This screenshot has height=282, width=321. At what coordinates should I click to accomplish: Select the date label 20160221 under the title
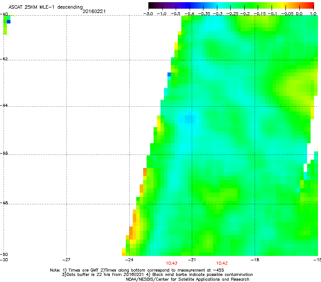(x=94, y=11)
